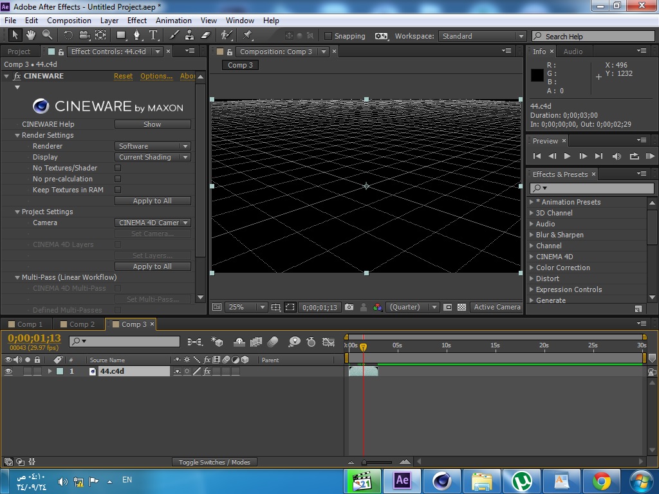Image resolution: width=659 pixels, height=494 pixels.
Task: Select the Horizontal Type tool
Action: [x=153, y=35]
